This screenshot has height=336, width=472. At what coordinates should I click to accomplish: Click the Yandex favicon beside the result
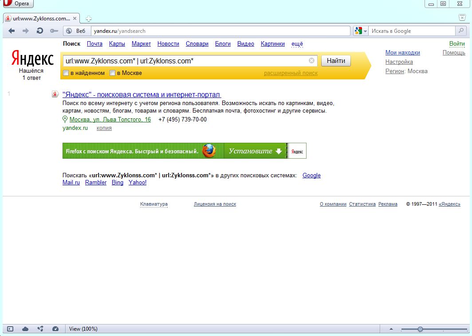pos(55,94)
